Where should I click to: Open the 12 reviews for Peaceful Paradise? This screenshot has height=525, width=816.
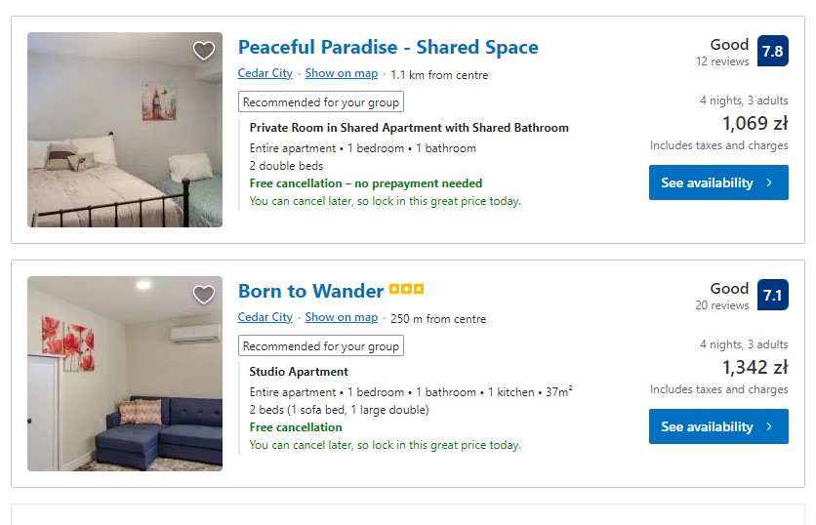[x=722, y=61]
